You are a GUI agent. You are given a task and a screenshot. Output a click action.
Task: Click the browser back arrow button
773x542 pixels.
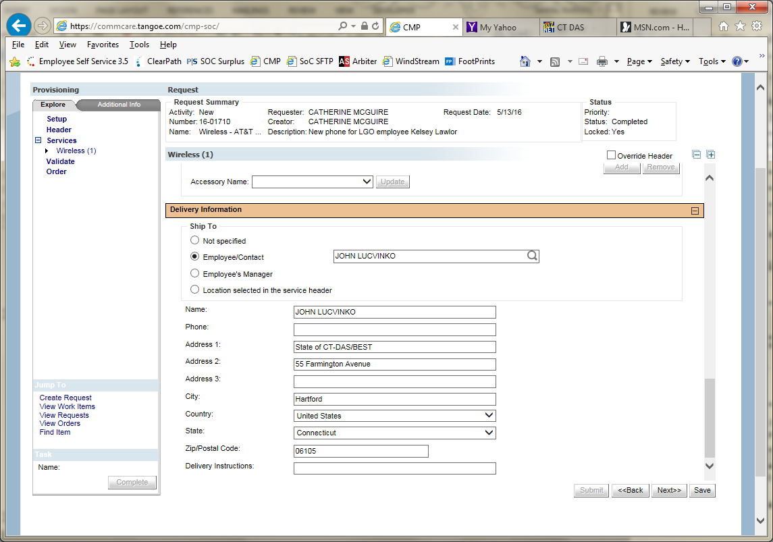click(x=19, y=26)
